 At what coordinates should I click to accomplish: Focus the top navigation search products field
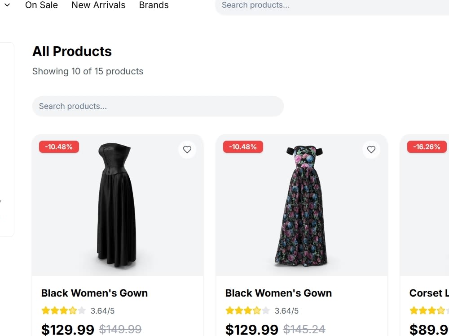point(332,5)
